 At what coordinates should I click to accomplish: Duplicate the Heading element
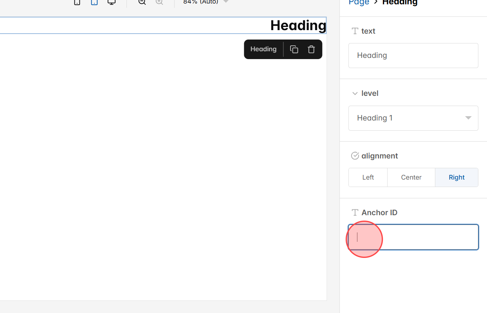pos(294,49)
